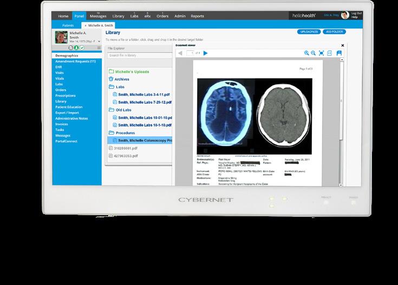Viewport: 398px width, 285px height.
Task: Open PortalConnect in the sidebar
Action: click(66, 141)
